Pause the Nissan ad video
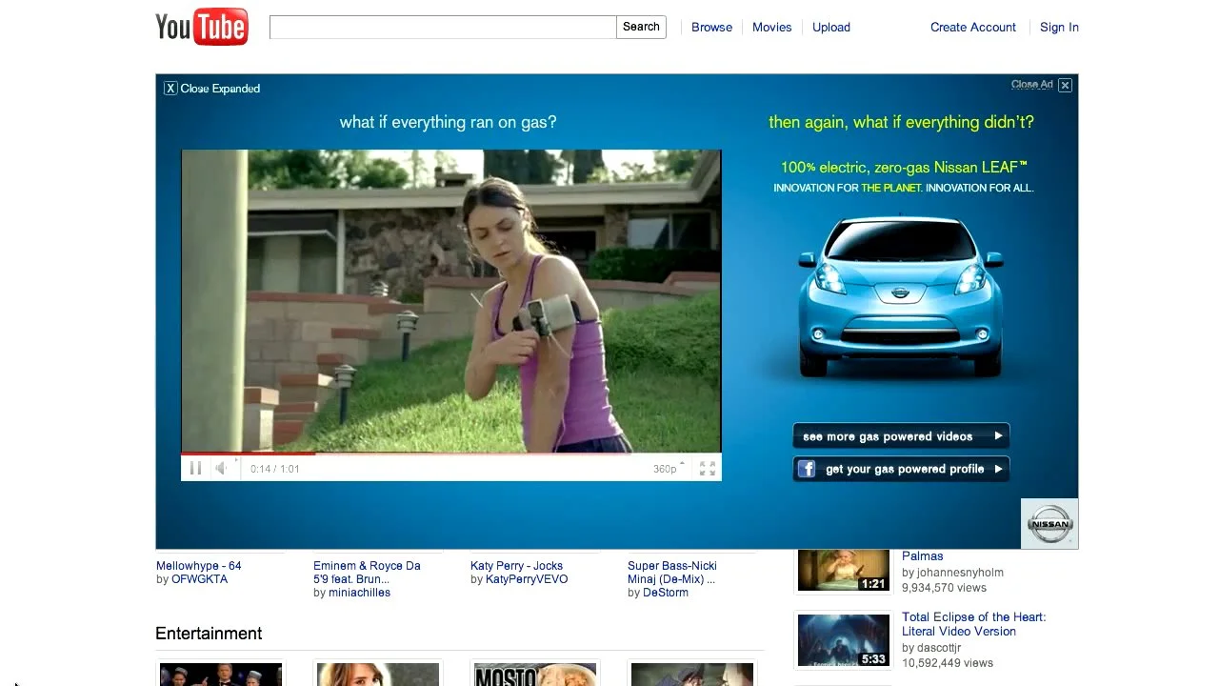The width and height of the screenshot is (1219, 686). [195, 468]
